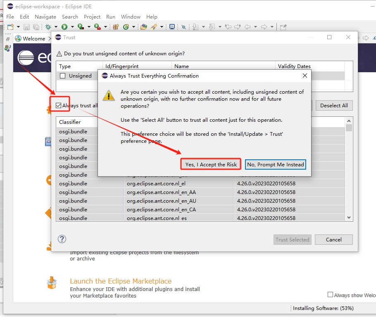The width and height of the screenshot is (376, 317).
Task: Check the Unsigned row checkbox
Action: [62, 76]
